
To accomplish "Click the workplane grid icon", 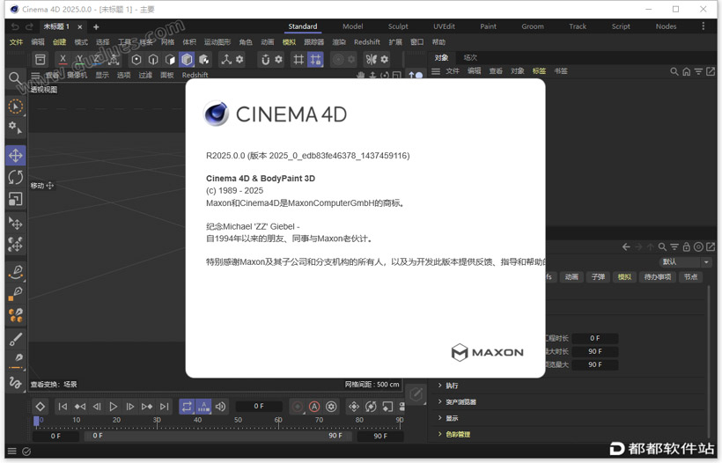I will [298, 59].
